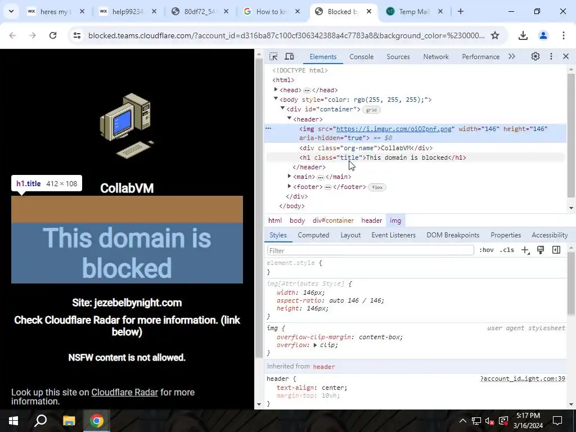Open the imgur image source link
The image size is (576, 432).
[394, 129]
